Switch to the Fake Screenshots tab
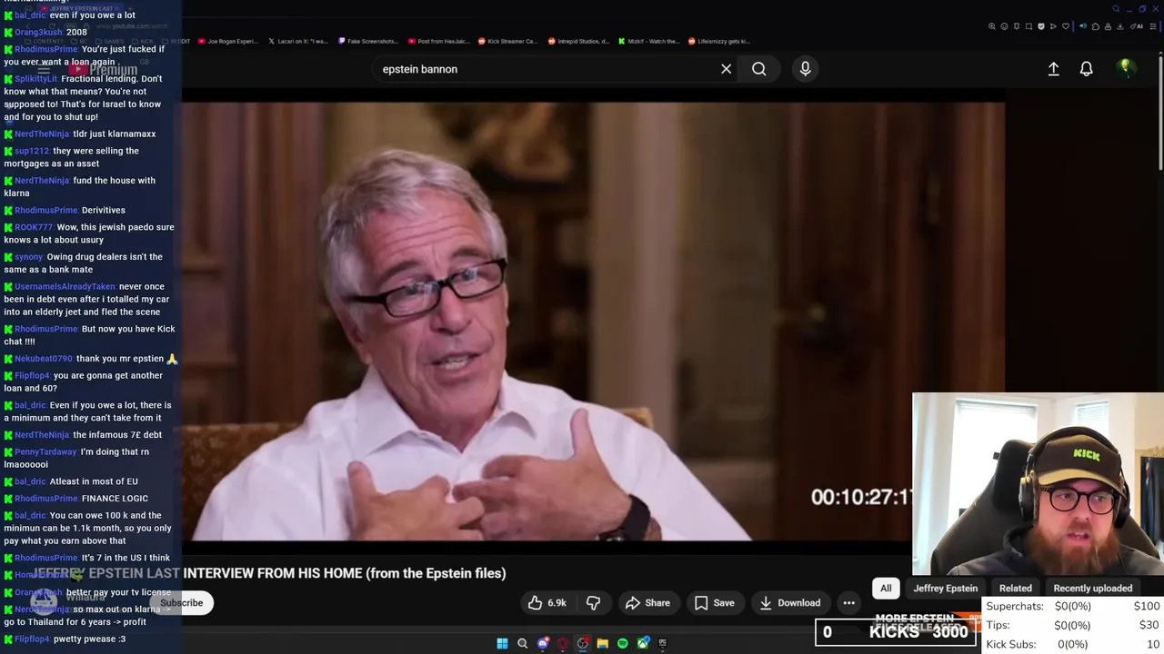The width and height of the screenshot is (1164, 654). click(x=368, y=41)
